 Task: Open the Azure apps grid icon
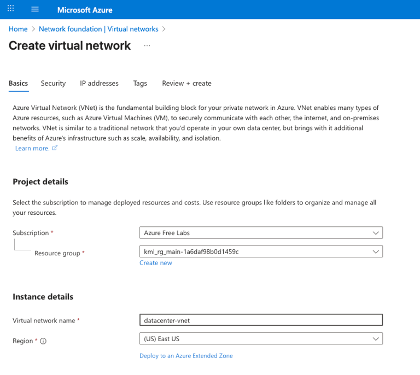point(11,9)
